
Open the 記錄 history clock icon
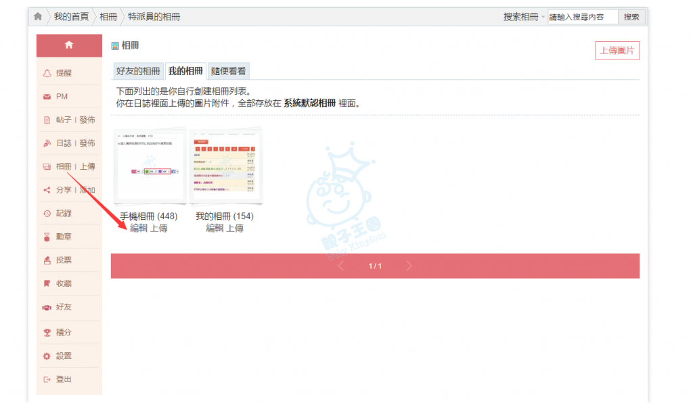pyautogui.click(x=47, y=214)
